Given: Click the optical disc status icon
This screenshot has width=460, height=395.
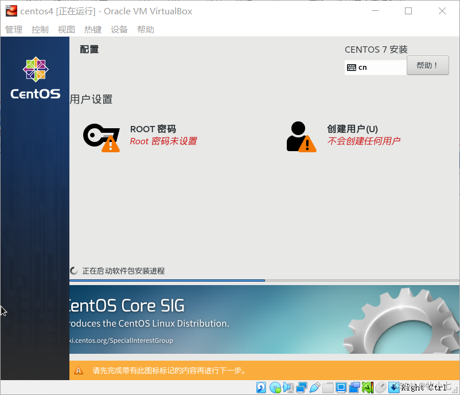Looking at the screenshot, I should click(275, 388).
